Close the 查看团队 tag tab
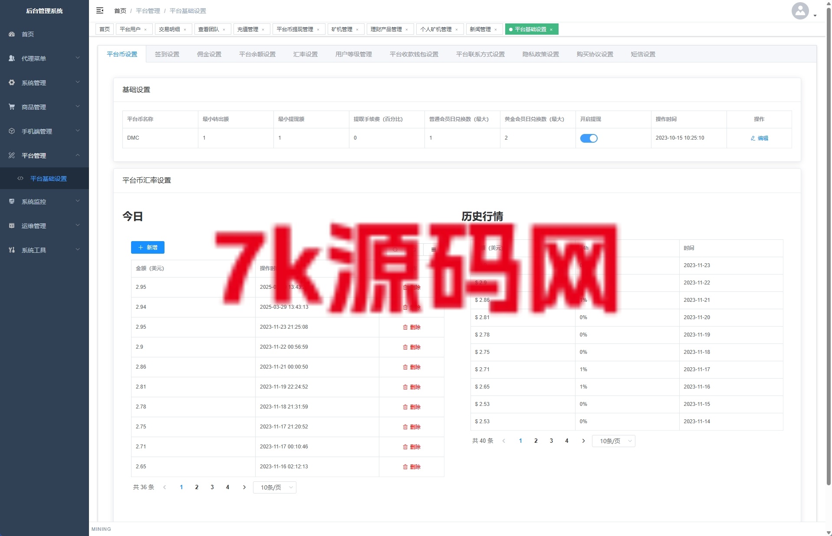This screenshot has height=536, width=832. click(224, 29)
